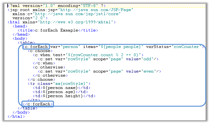Click the value="odd" attribute
This screenshot has width=210, height=124.
pos(140,59)
